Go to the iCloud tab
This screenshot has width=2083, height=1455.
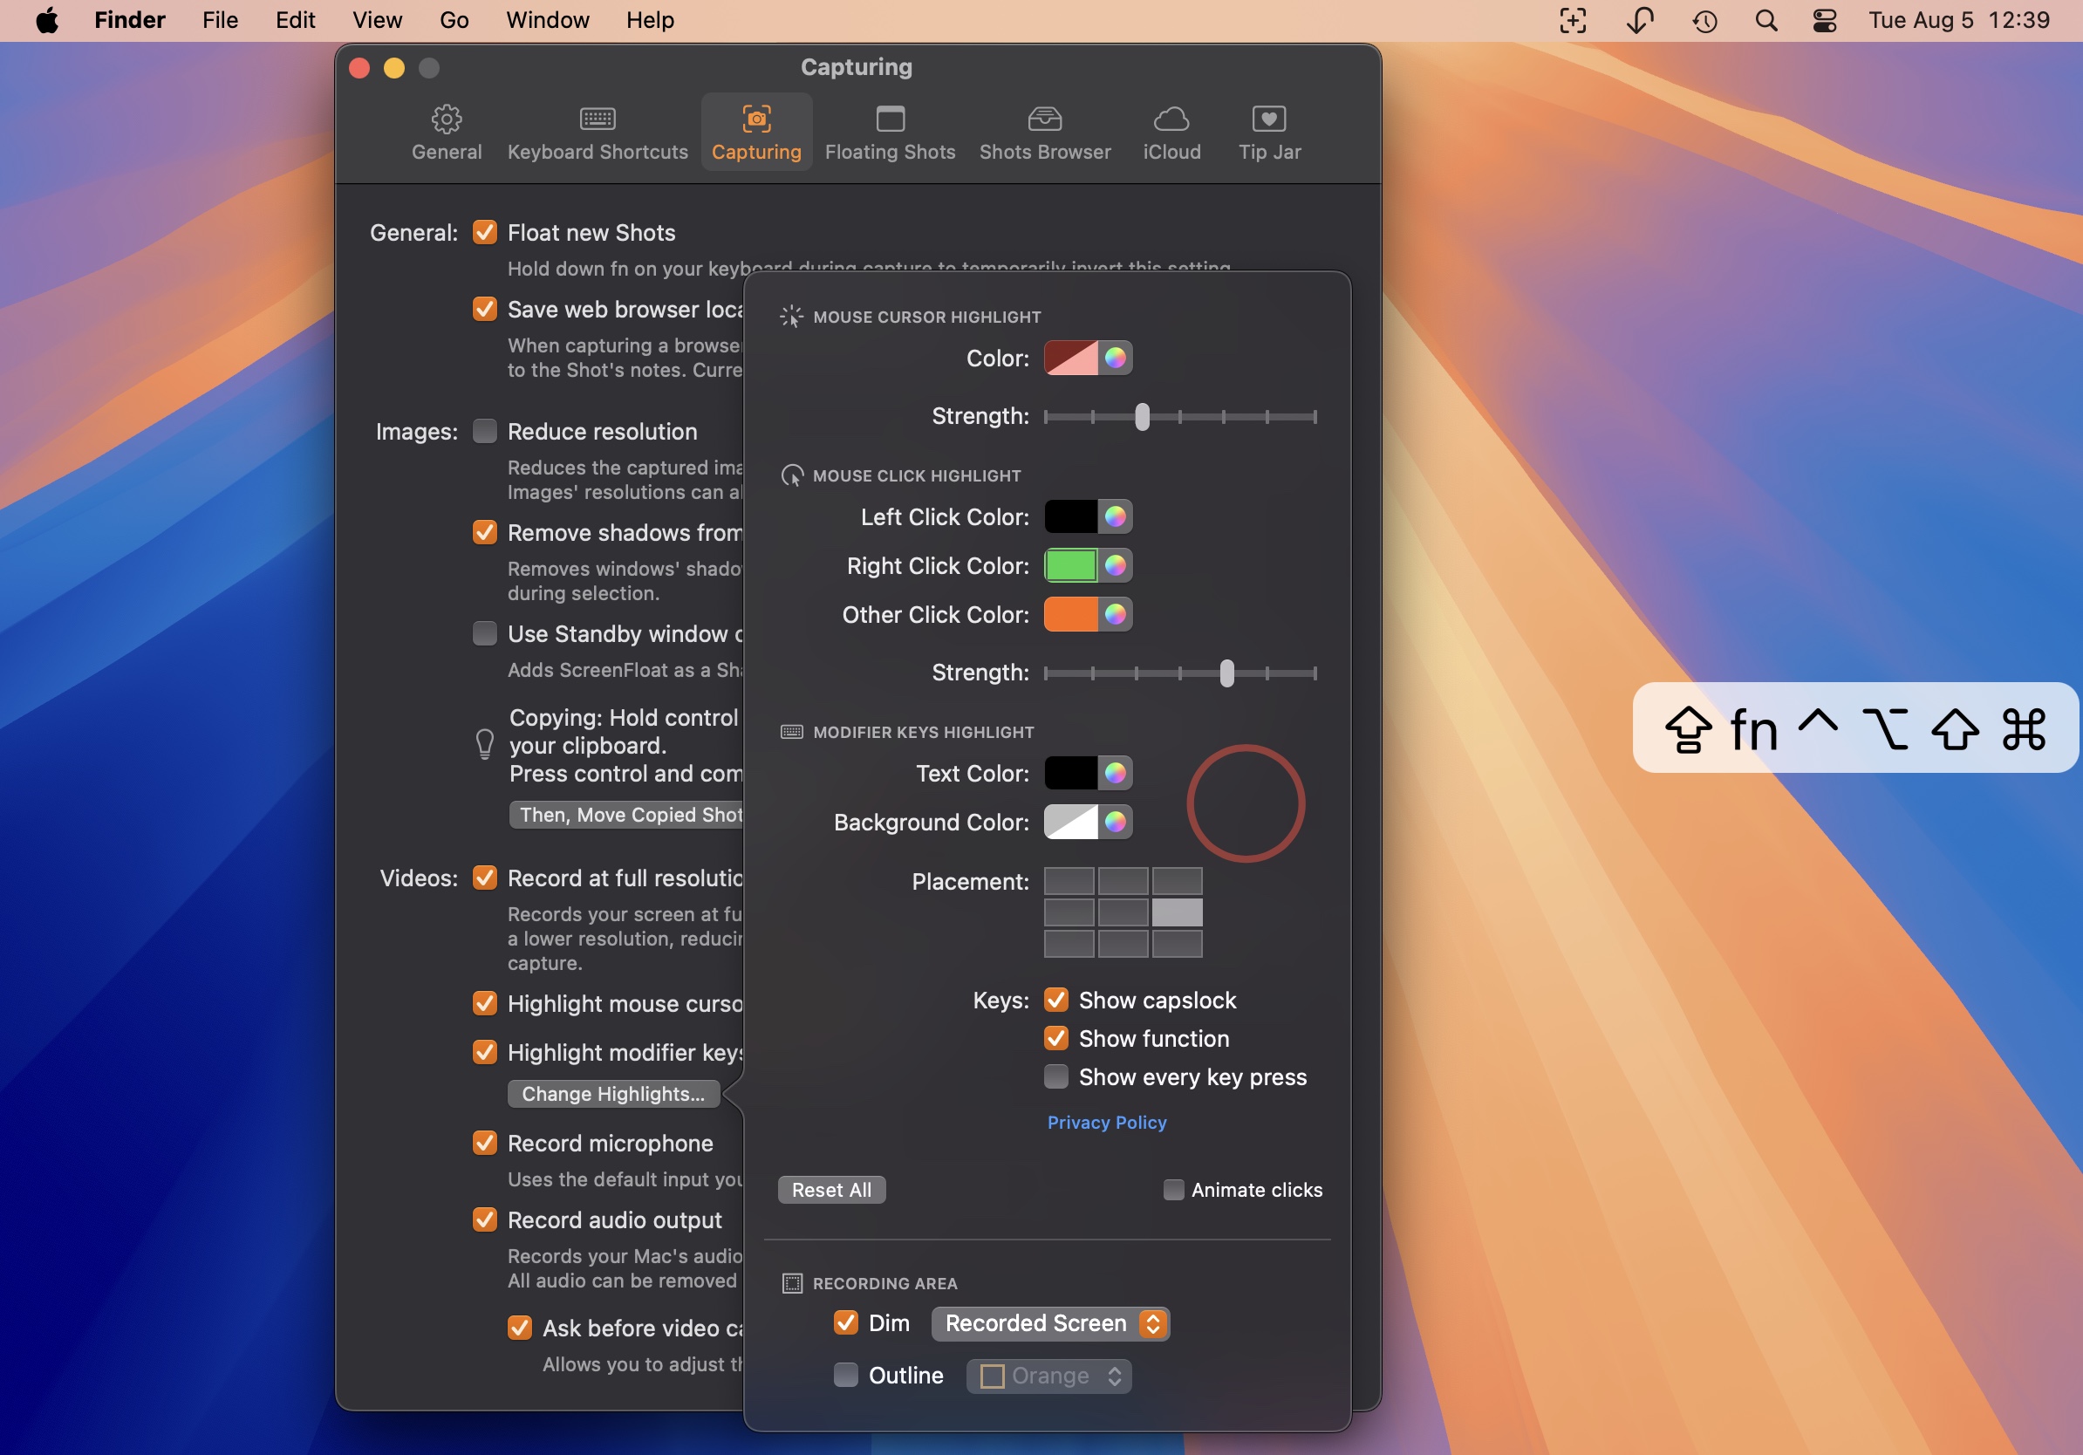pyautogui.click(x=1171, y=133)
